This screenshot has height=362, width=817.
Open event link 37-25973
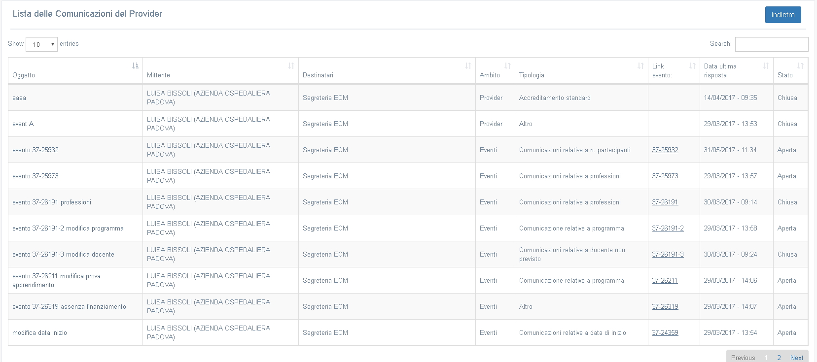[665, 176]
